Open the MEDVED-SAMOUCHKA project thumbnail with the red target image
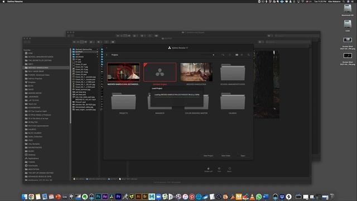The image size is (357, 201). click(x=123, y=72)
